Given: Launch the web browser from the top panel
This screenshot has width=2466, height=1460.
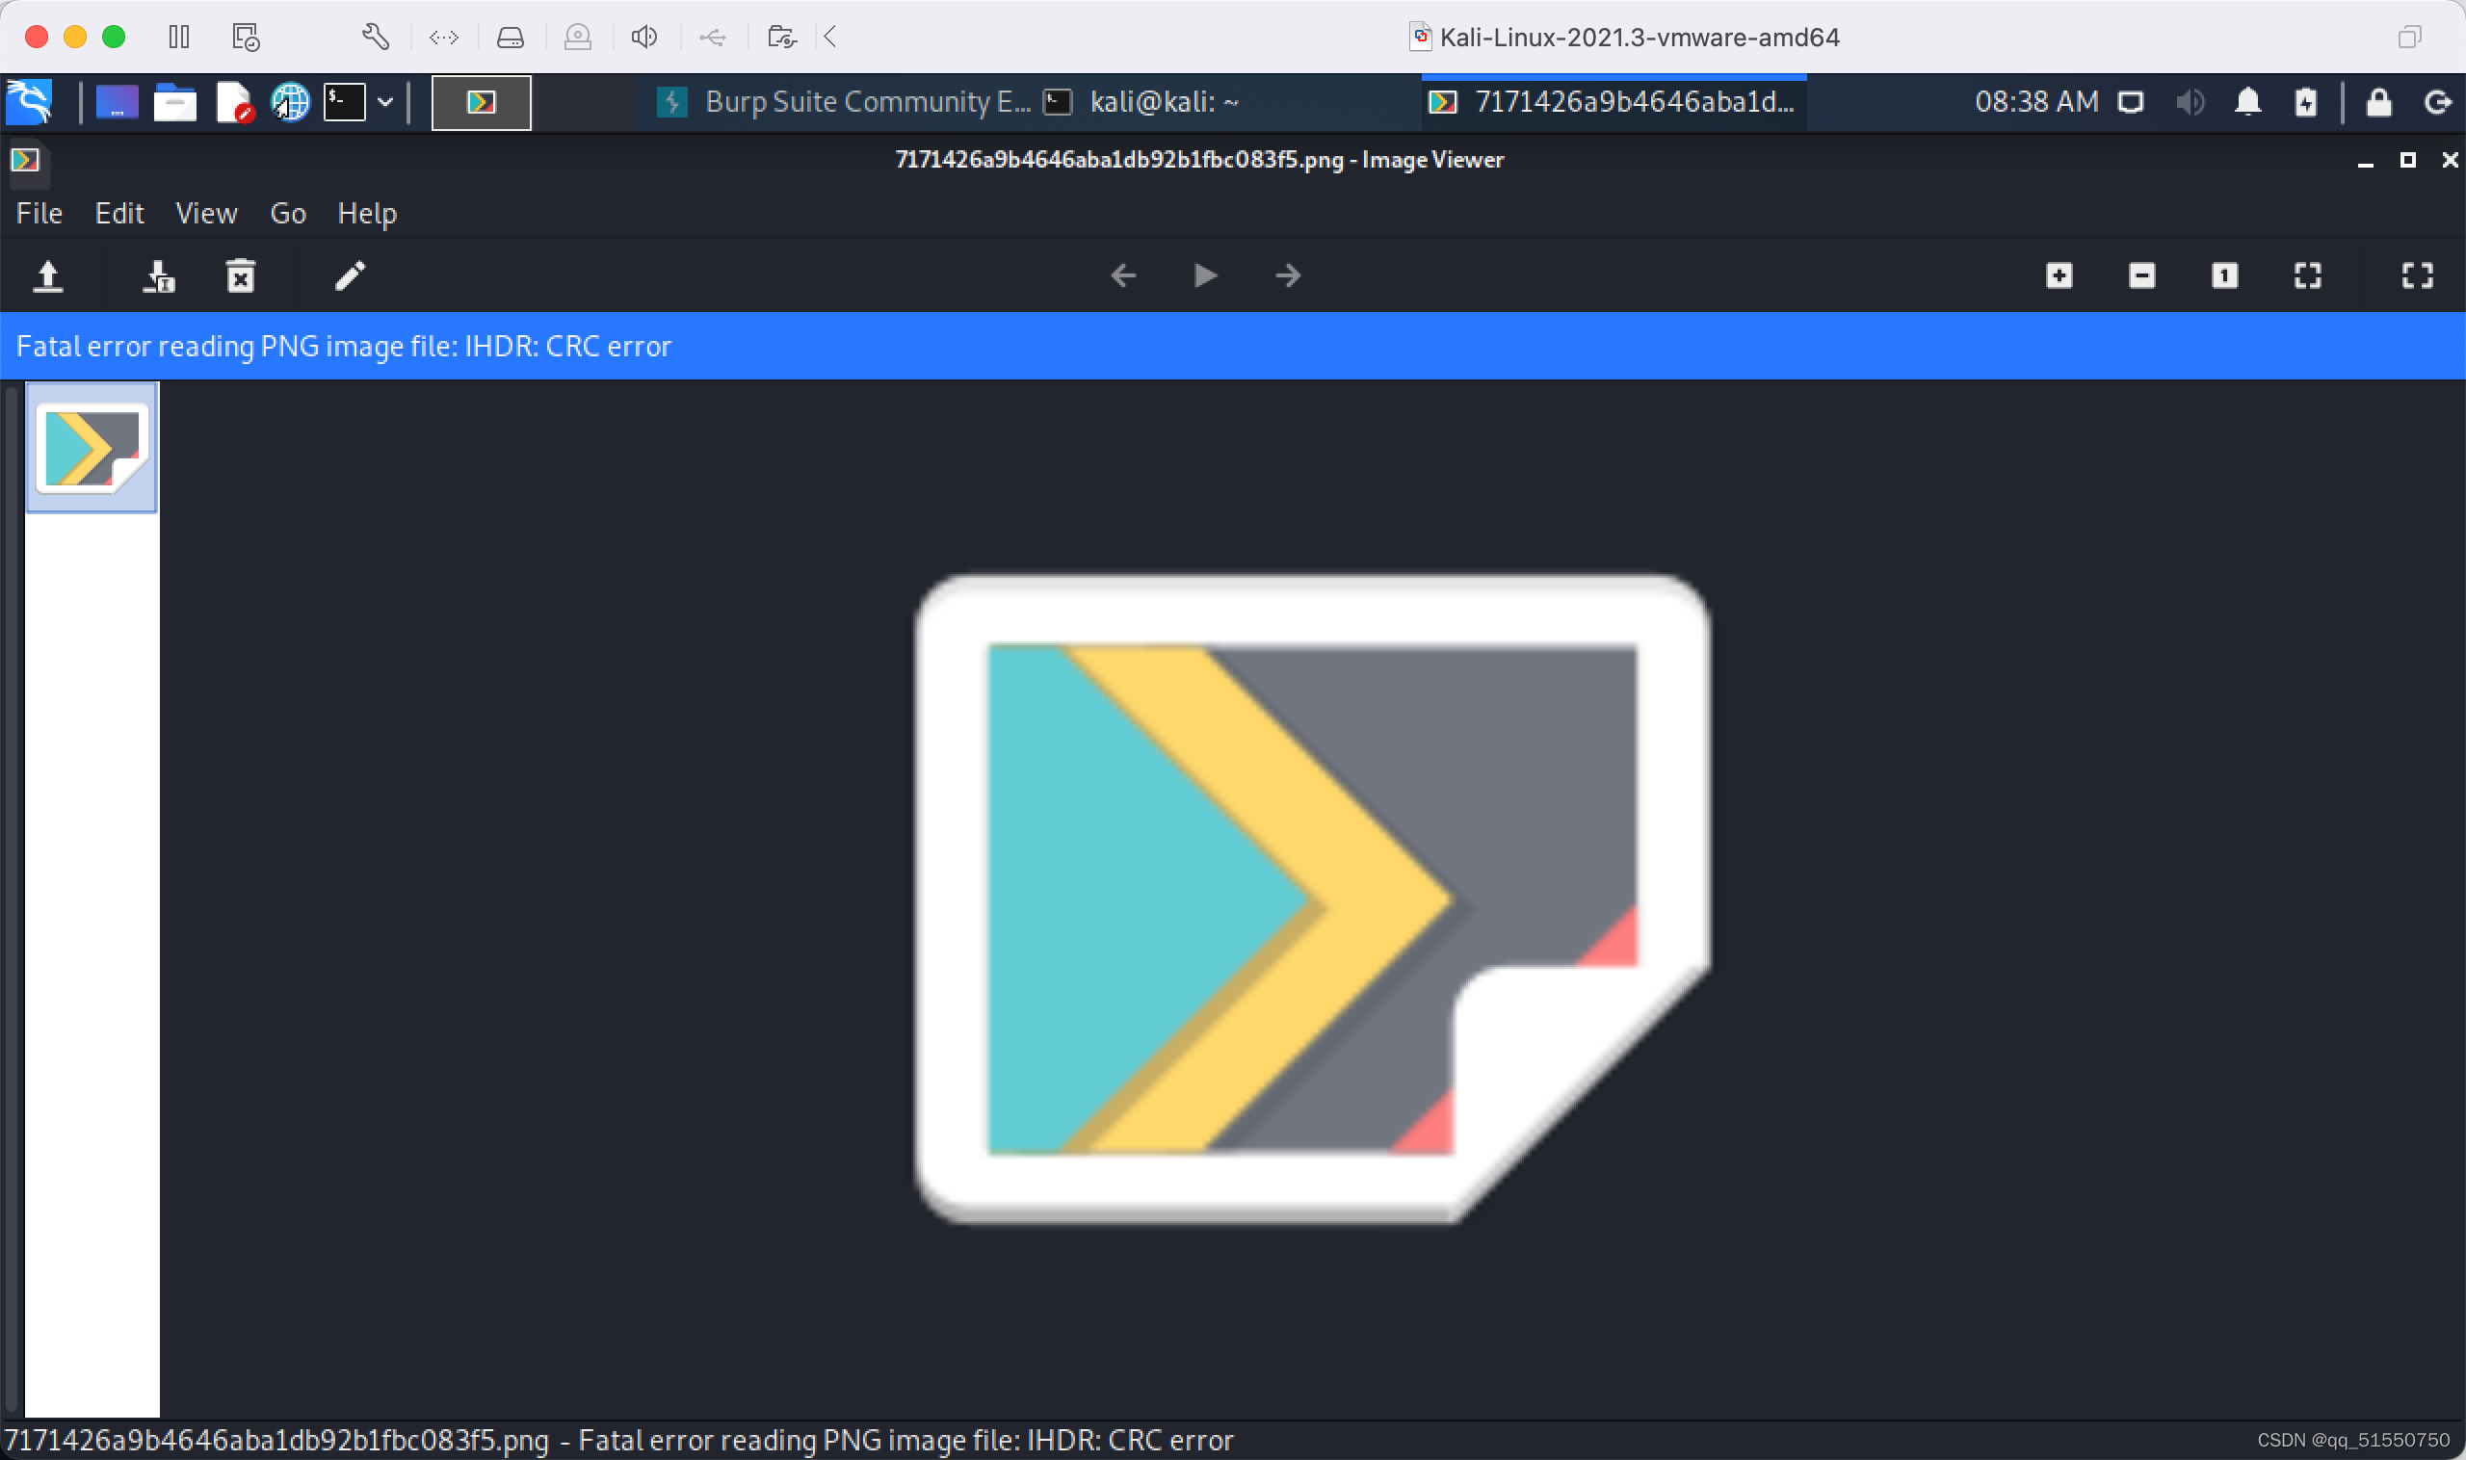Looking at the screenshot, I should click(x=288, y=101).
